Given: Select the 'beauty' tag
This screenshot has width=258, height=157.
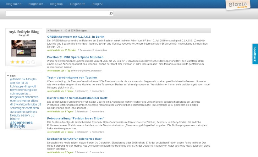Looking at the screenshot, I should [x=15, y=115].
